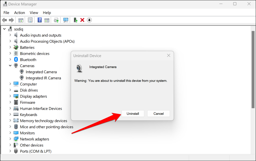The height and width of the screenshot is (161, 256).
Task: Expand Human Interface Devices
Action: tap(10, 108)
